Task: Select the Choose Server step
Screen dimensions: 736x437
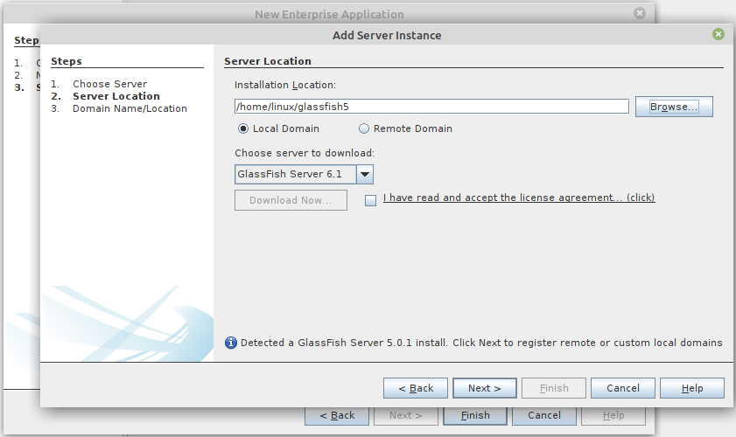Action: coord(109,84)
